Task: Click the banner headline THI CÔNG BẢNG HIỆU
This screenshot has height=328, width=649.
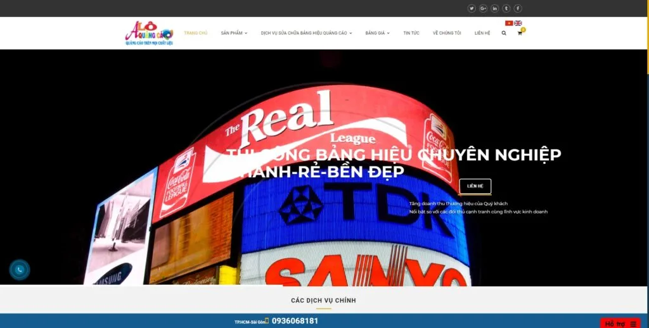Action: (394, 163)
